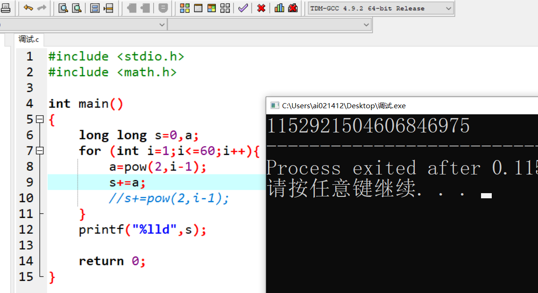Redo the last undone edit

click(x=42, y=8)
